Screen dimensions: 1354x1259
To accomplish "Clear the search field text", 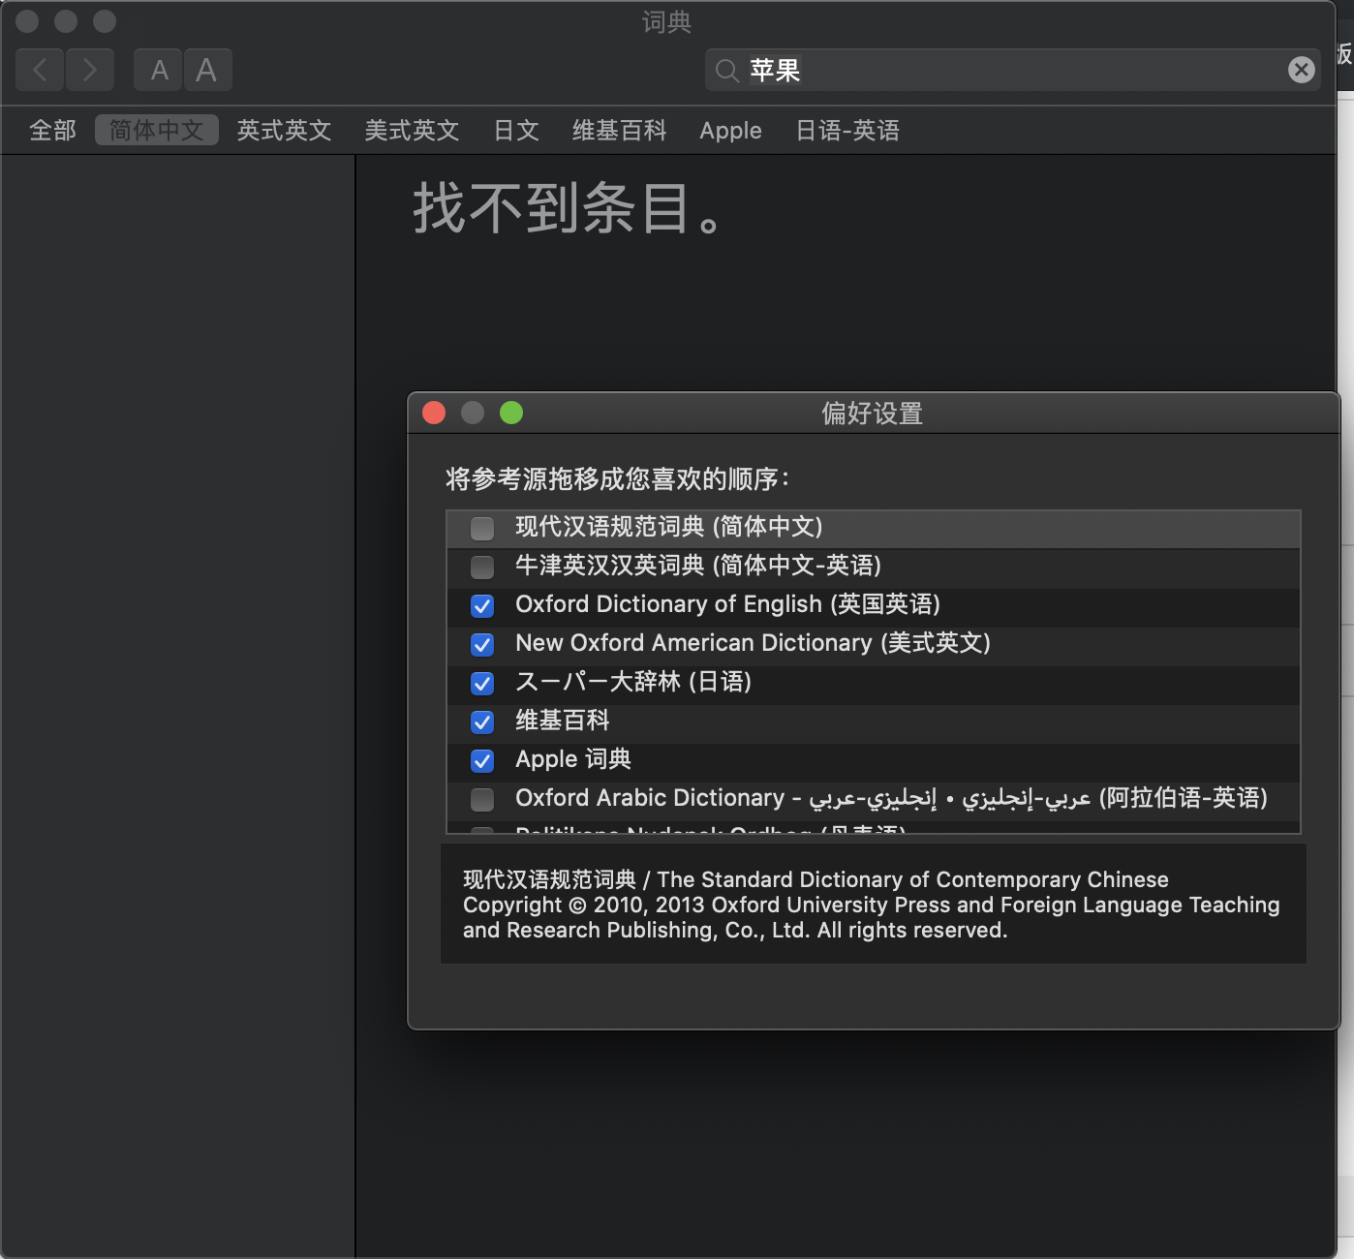I will [1301, 70].
